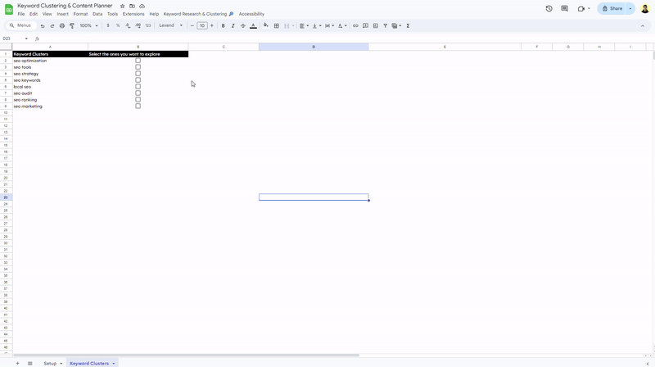View cloud document status icon
Screen dimensions: 655x367
[142, 7]
